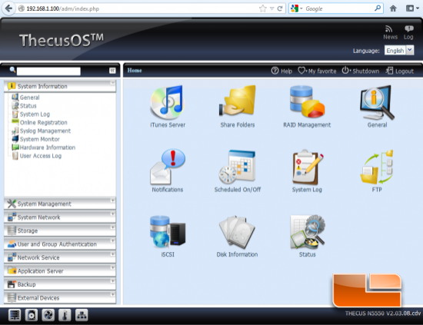
Task: Open browser bookmarks menu button
Action: [x=412, y=8]
